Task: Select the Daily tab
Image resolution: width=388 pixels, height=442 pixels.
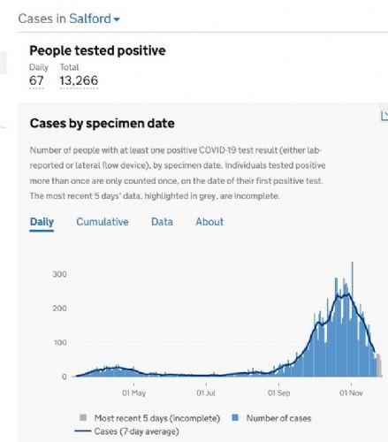Action: [42, 222]
